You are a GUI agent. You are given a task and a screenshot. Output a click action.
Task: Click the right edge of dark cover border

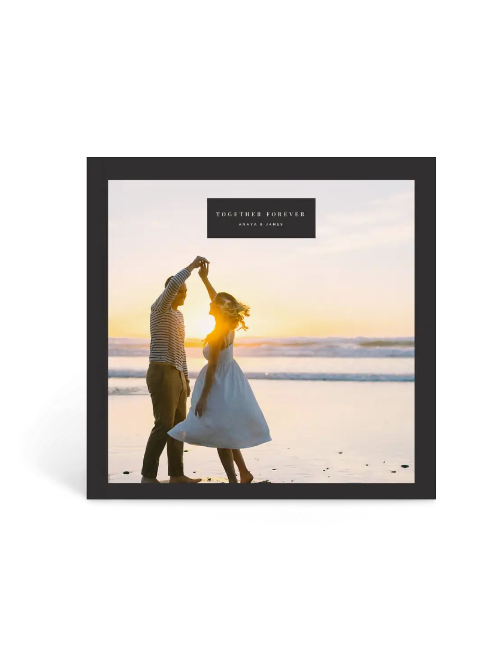pyautogui.click(x=425, y=327)
